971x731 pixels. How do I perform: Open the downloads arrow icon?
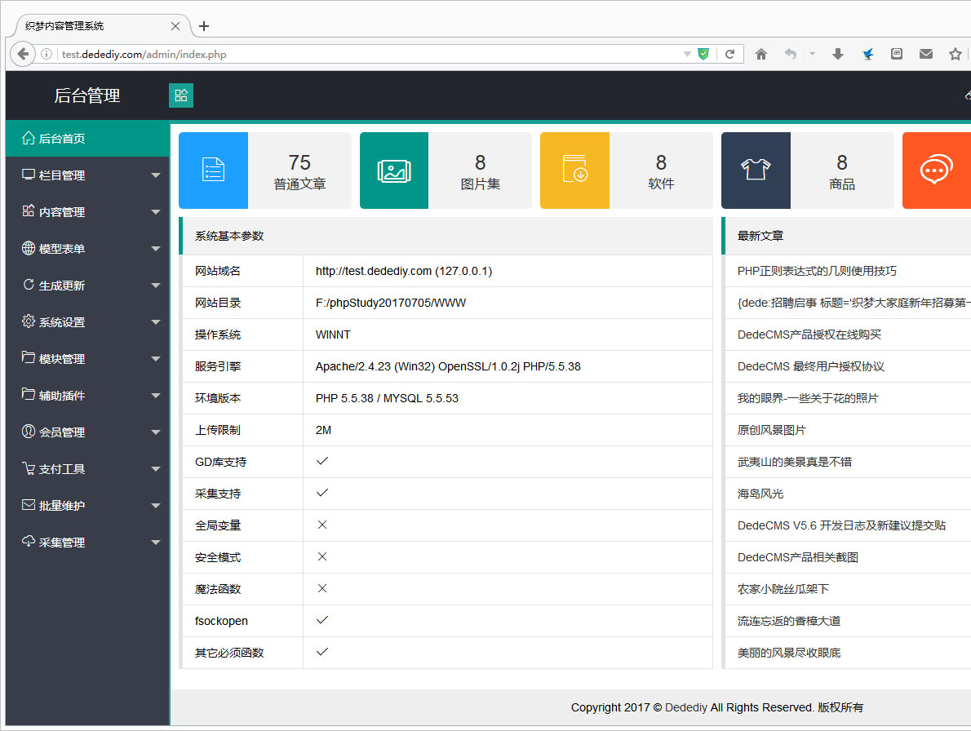(838, 54)
